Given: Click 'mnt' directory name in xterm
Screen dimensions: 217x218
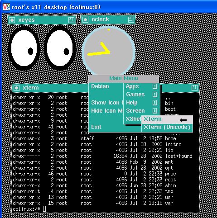Looking at the screenshot, I should 169,162.
